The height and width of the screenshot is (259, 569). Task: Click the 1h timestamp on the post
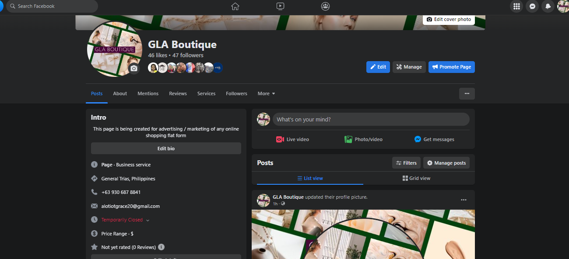click(275, 204)
